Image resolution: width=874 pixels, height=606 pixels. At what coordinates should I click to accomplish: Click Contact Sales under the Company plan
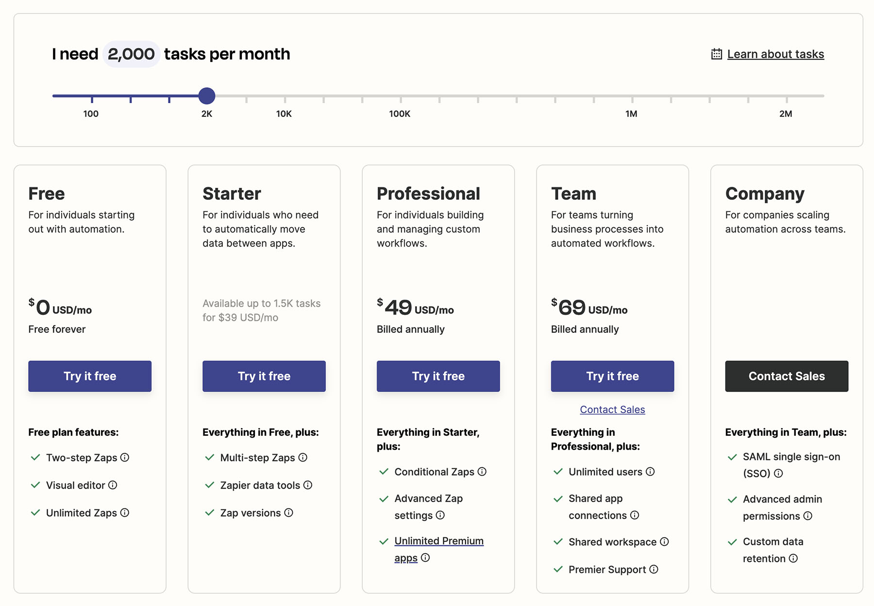[786, 376]
